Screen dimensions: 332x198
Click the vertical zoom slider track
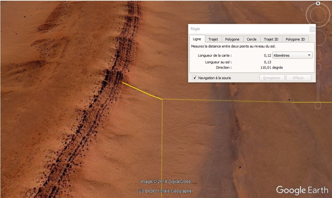pos(318,86)
